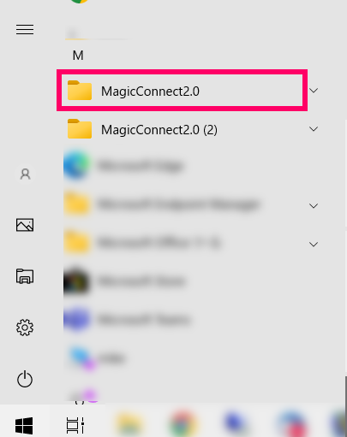Click the MagicConnect2.0 folder icon

tap(80, 91)
